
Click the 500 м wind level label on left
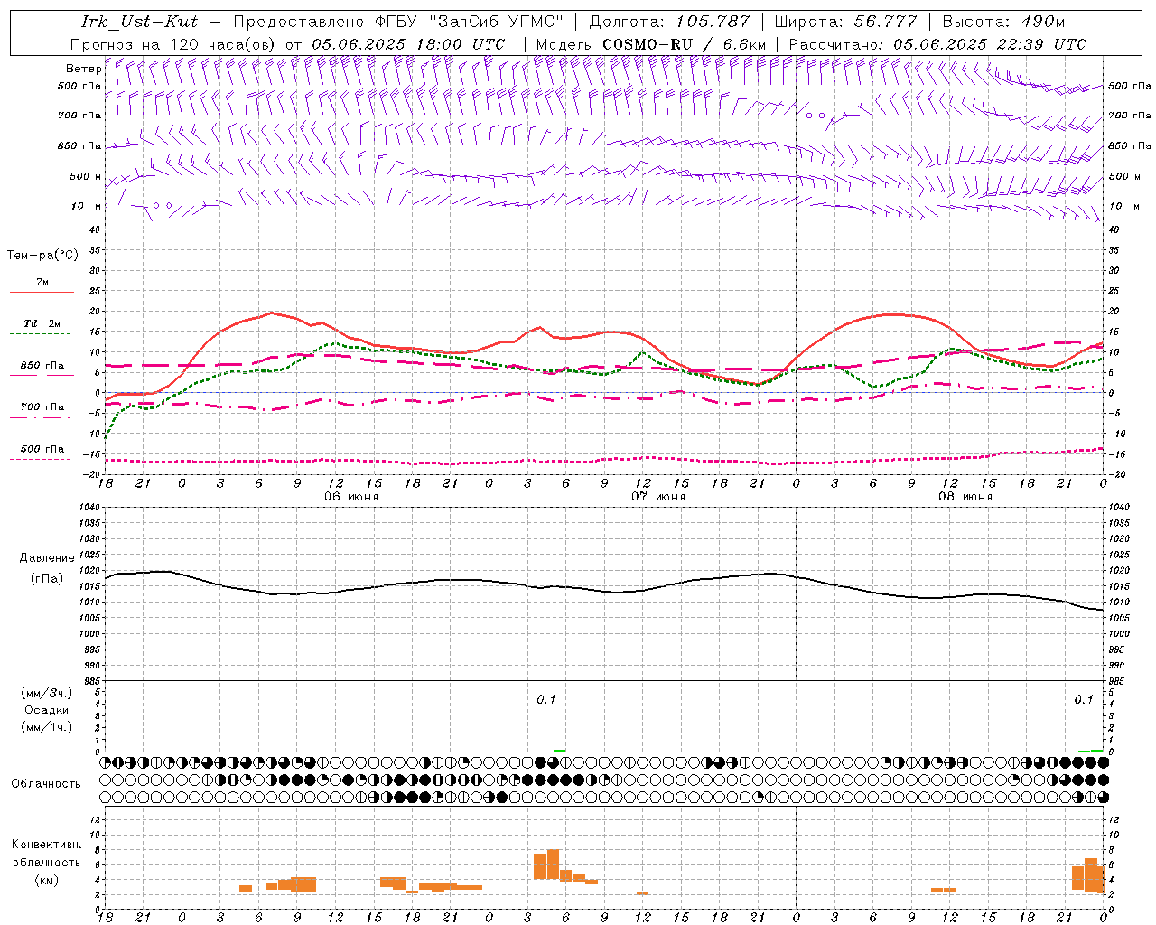[86, 177]
